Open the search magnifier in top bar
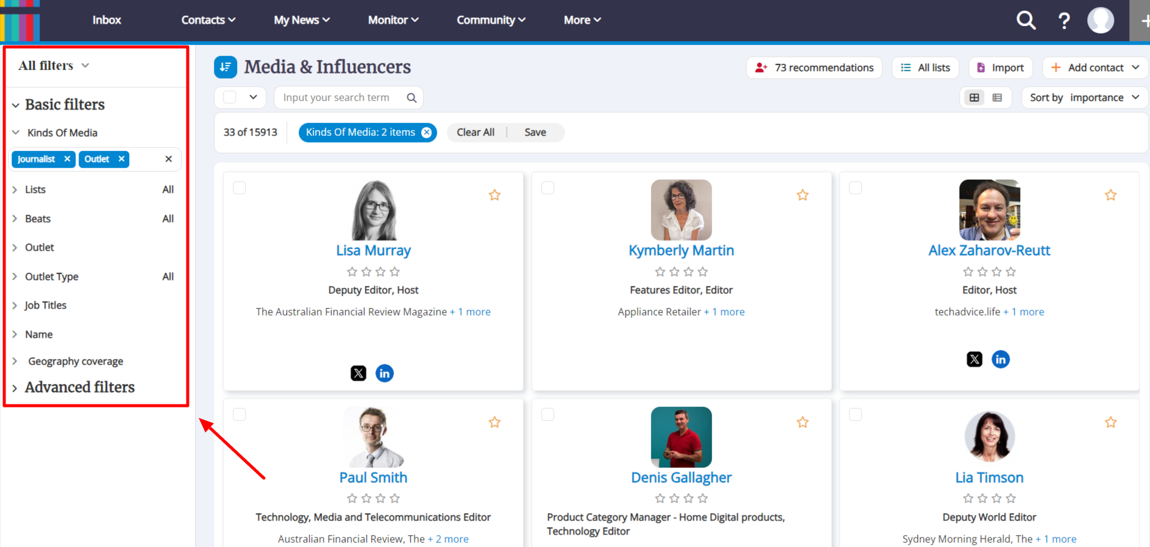1150x547 pixels. [x=1026, y=20]
